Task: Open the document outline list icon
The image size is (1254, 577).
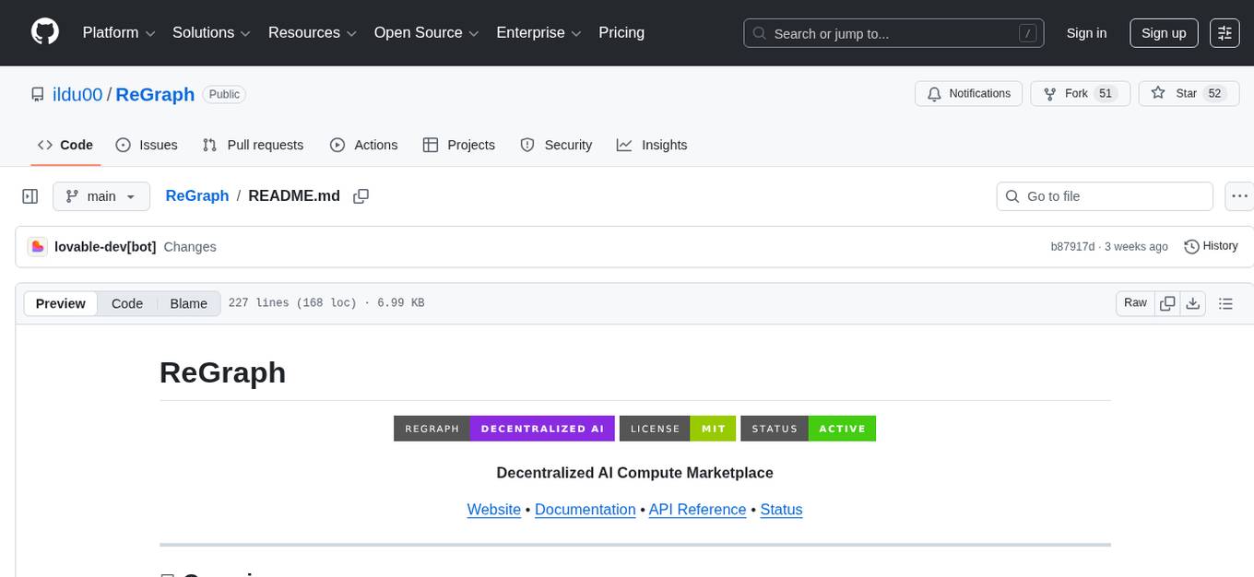Action: 1225,303
